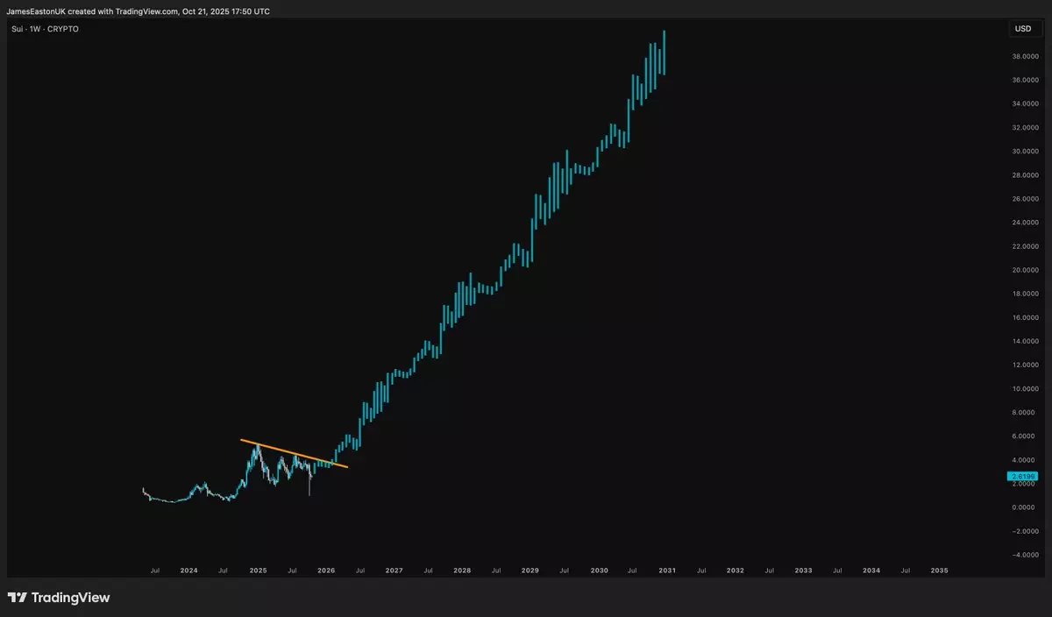Select the highlighted 2.6199 current price label

[1022, 477]
